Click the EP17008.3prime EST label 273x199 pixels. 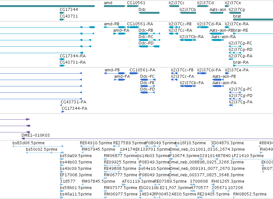click(76, 175)
